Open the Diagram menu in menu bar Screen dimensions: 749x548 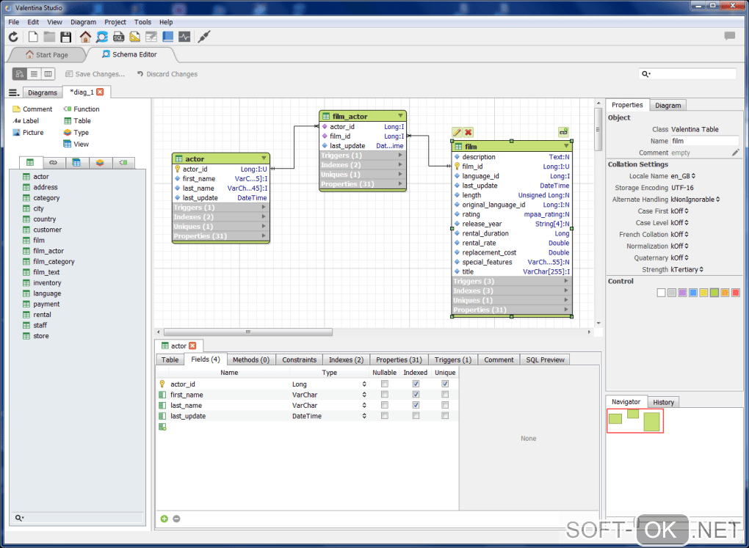tap(83, 22)
